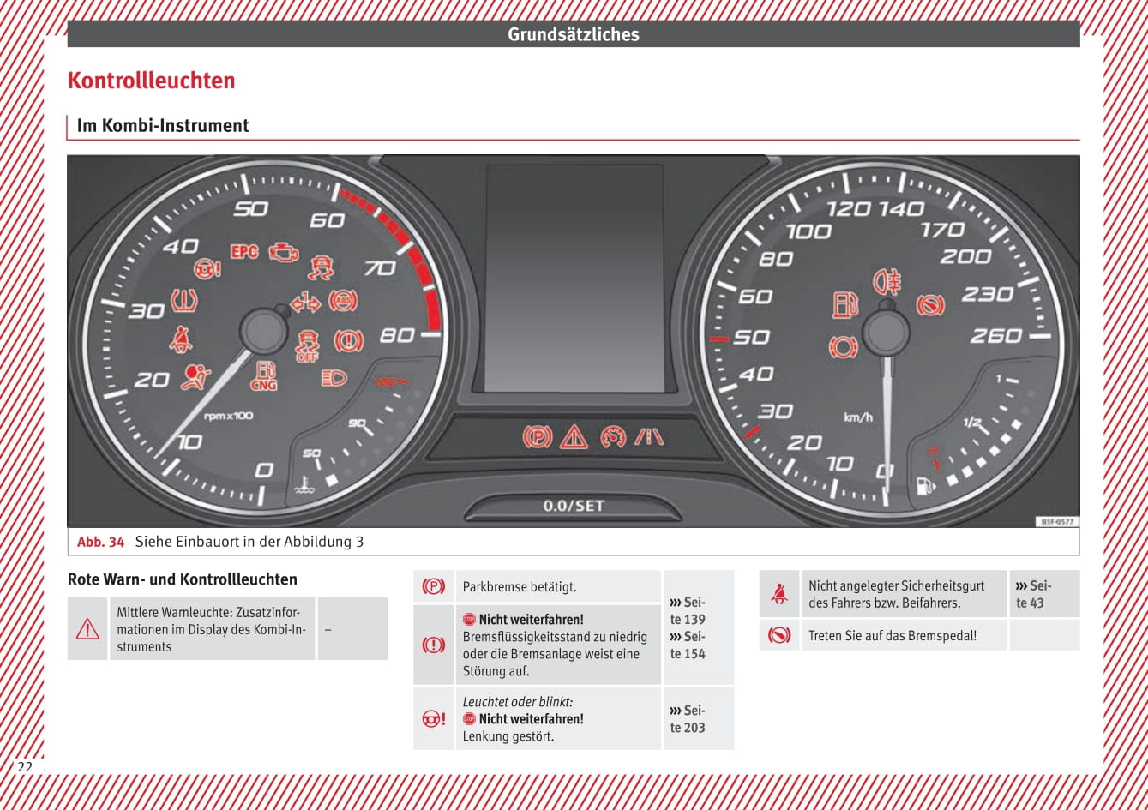Click the parking brake icon in the table

click(x=434, y=587)
